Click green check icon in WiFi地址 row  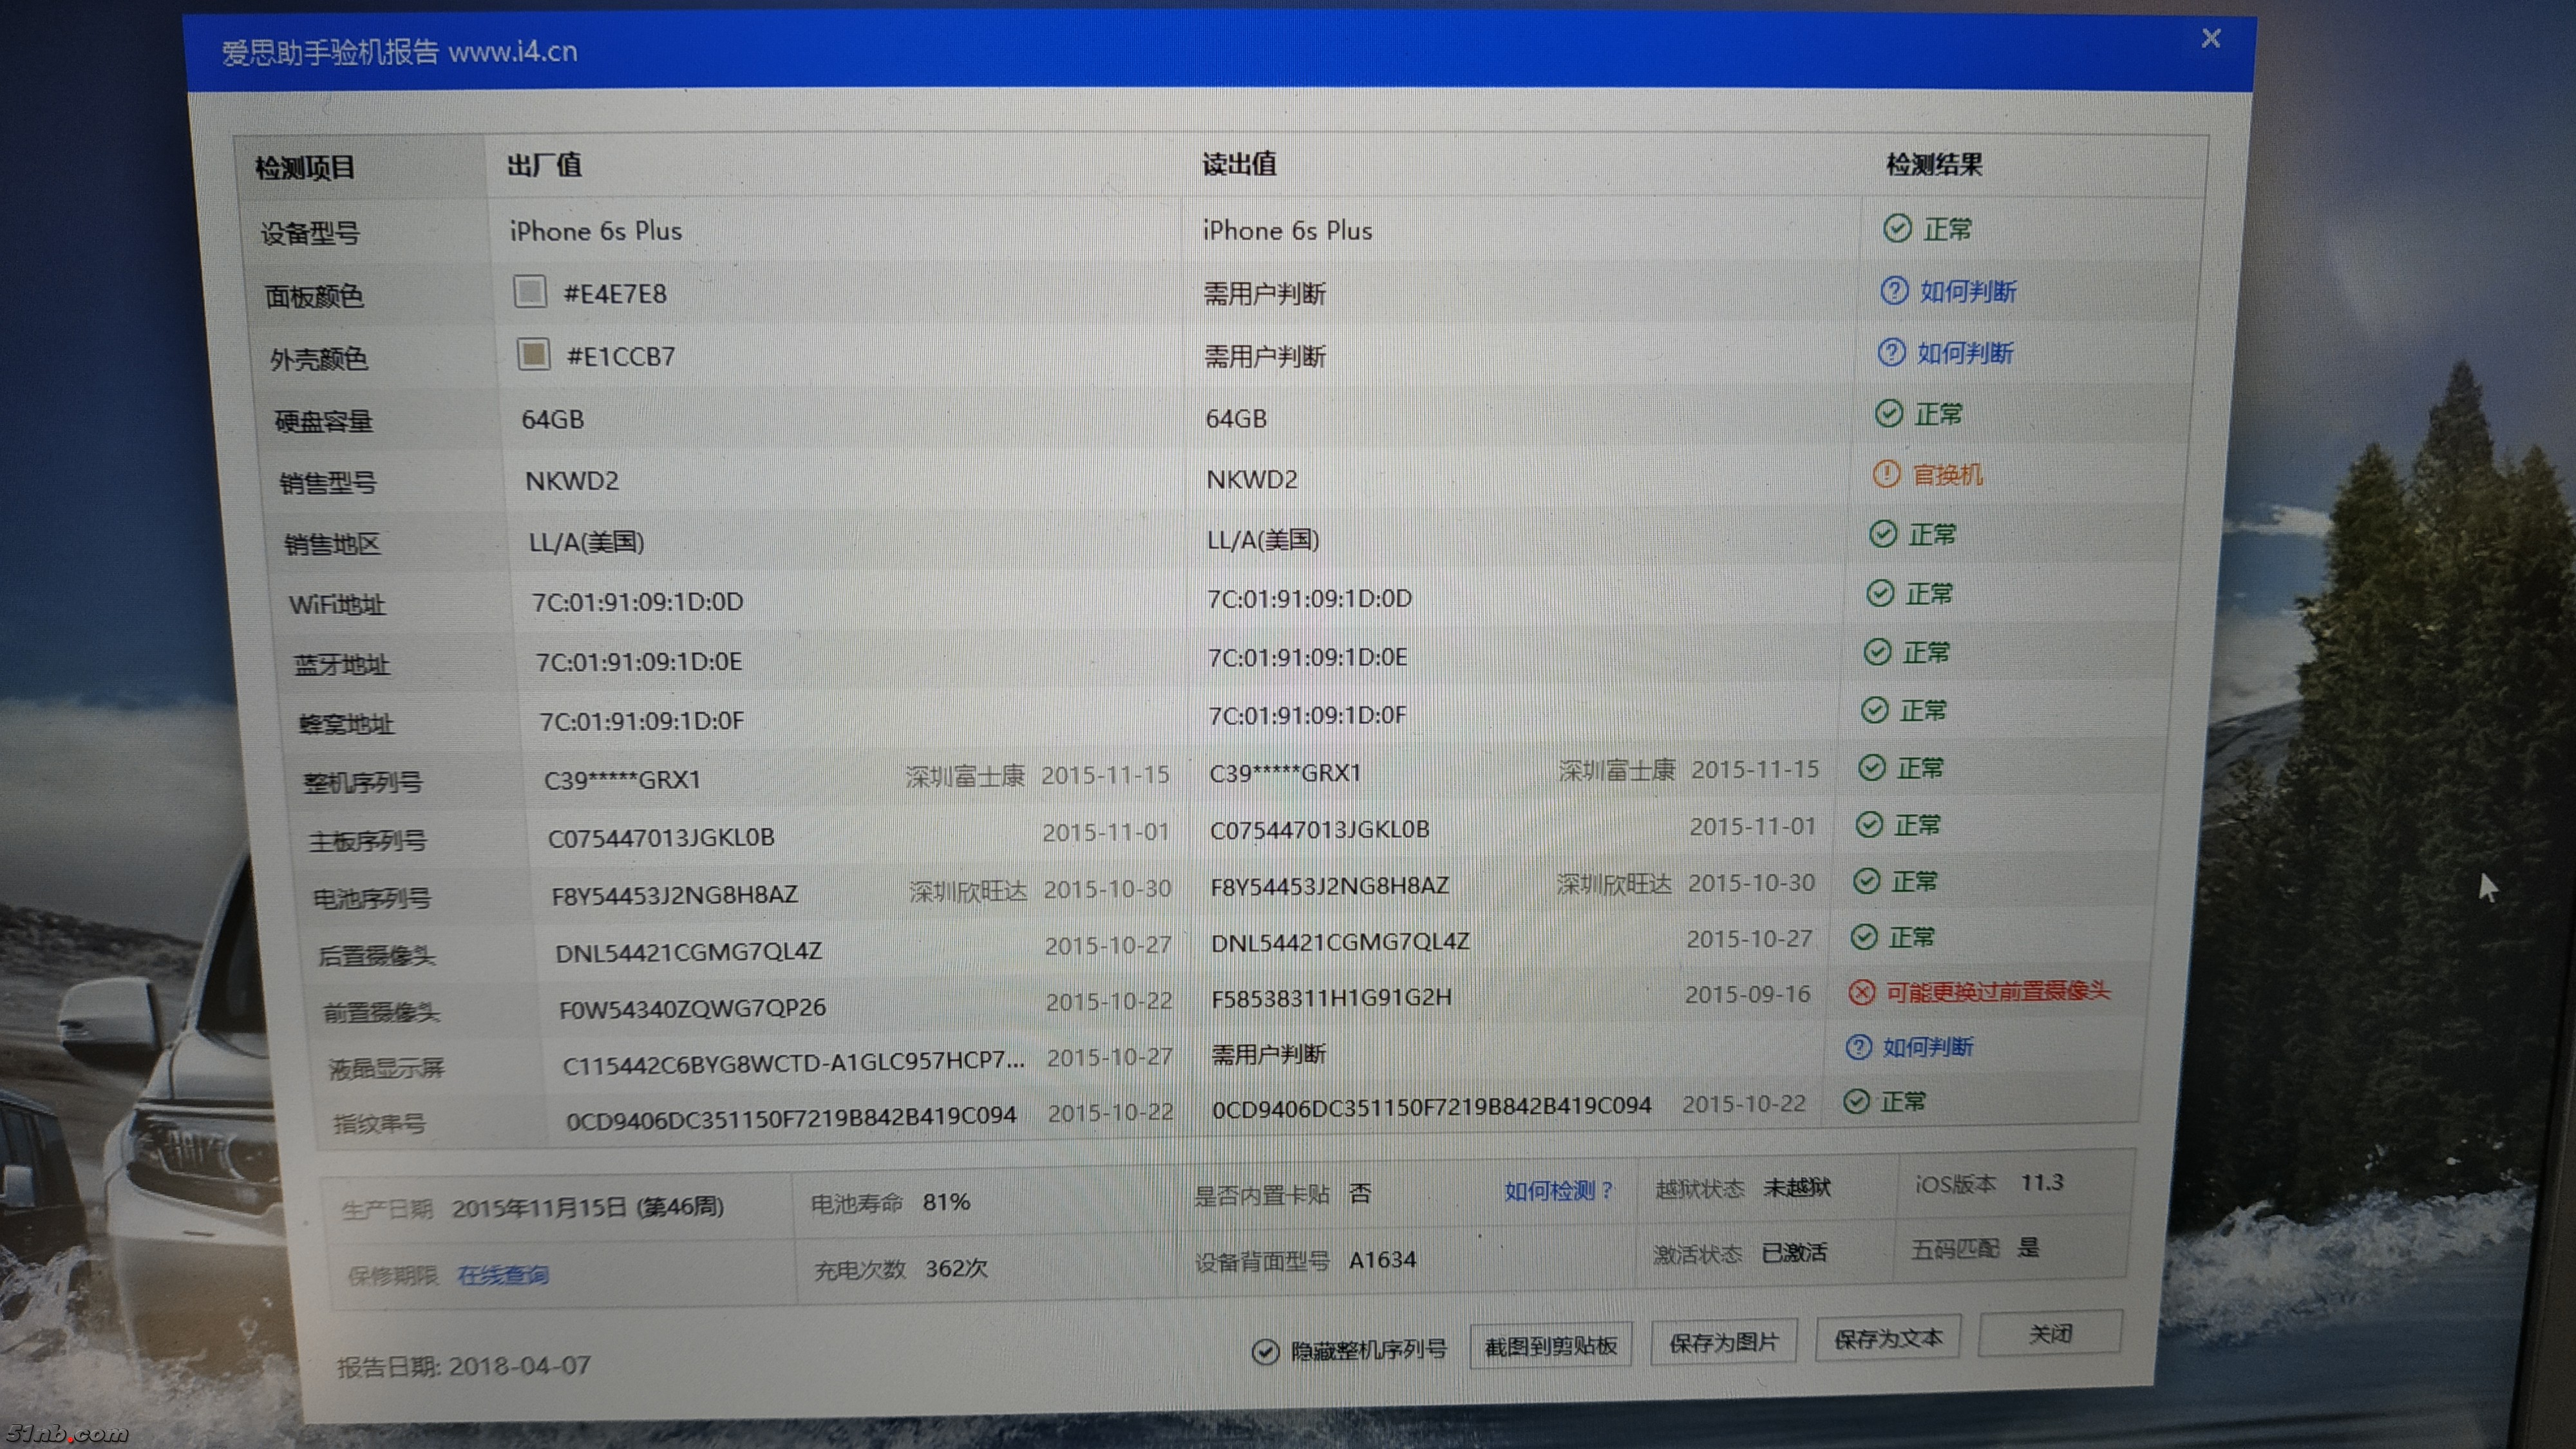pyautogui.click(x=1880, y=593)
